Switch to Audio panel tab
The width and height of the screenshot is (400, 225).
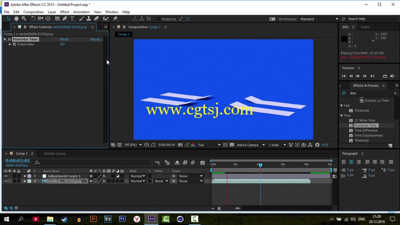(365, 27)
